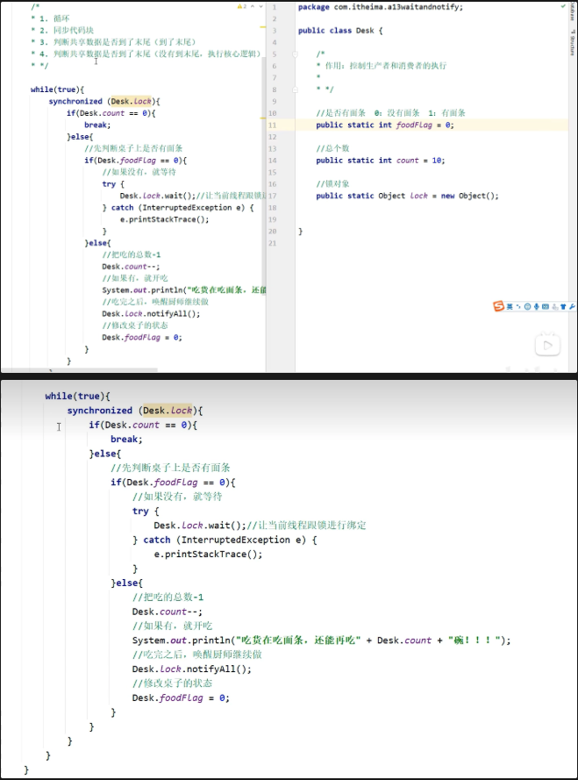Image resolution: width=578 pixels, height=780 pixels.
Task: Click 'while(true){' in the bottom code panel
Action: [77, 396]
